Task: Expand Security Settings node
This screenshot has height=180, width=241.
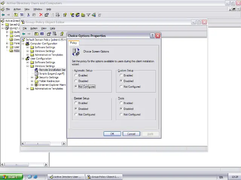Action: [32, 77]
